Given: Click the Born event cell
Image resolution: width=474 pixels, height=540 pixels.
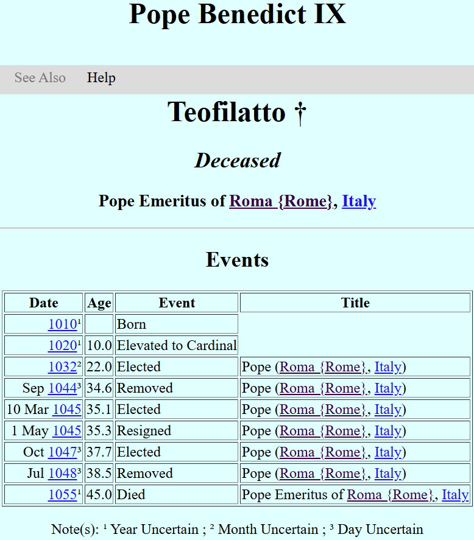Looking at the screenshot, I should [177, 324].
